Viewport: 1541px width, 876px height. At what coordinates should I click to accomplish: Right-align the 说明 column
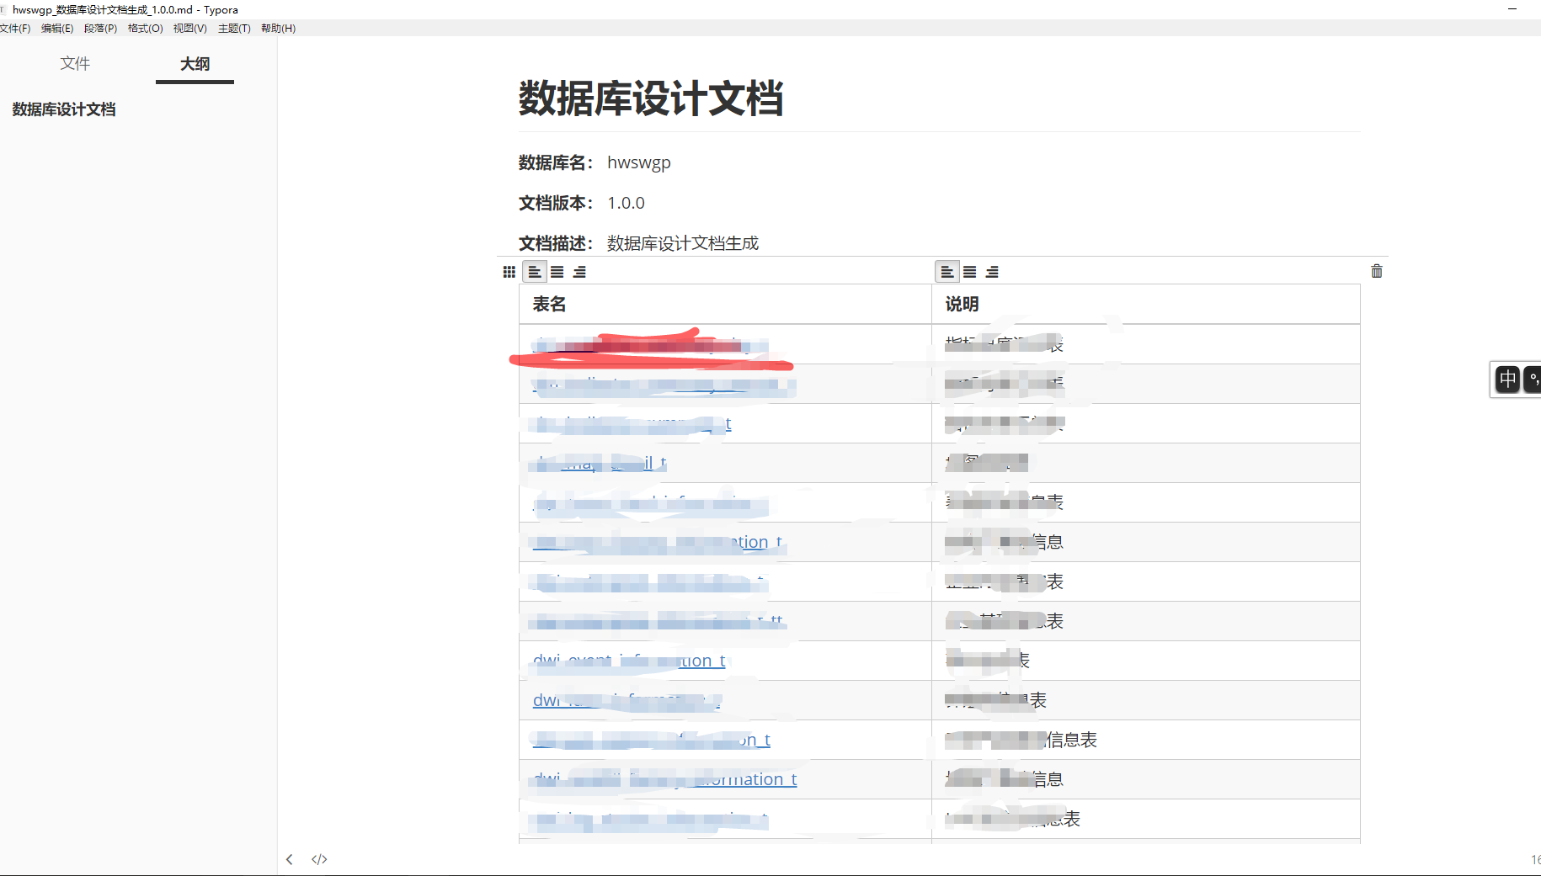click(x=992, y=272)
